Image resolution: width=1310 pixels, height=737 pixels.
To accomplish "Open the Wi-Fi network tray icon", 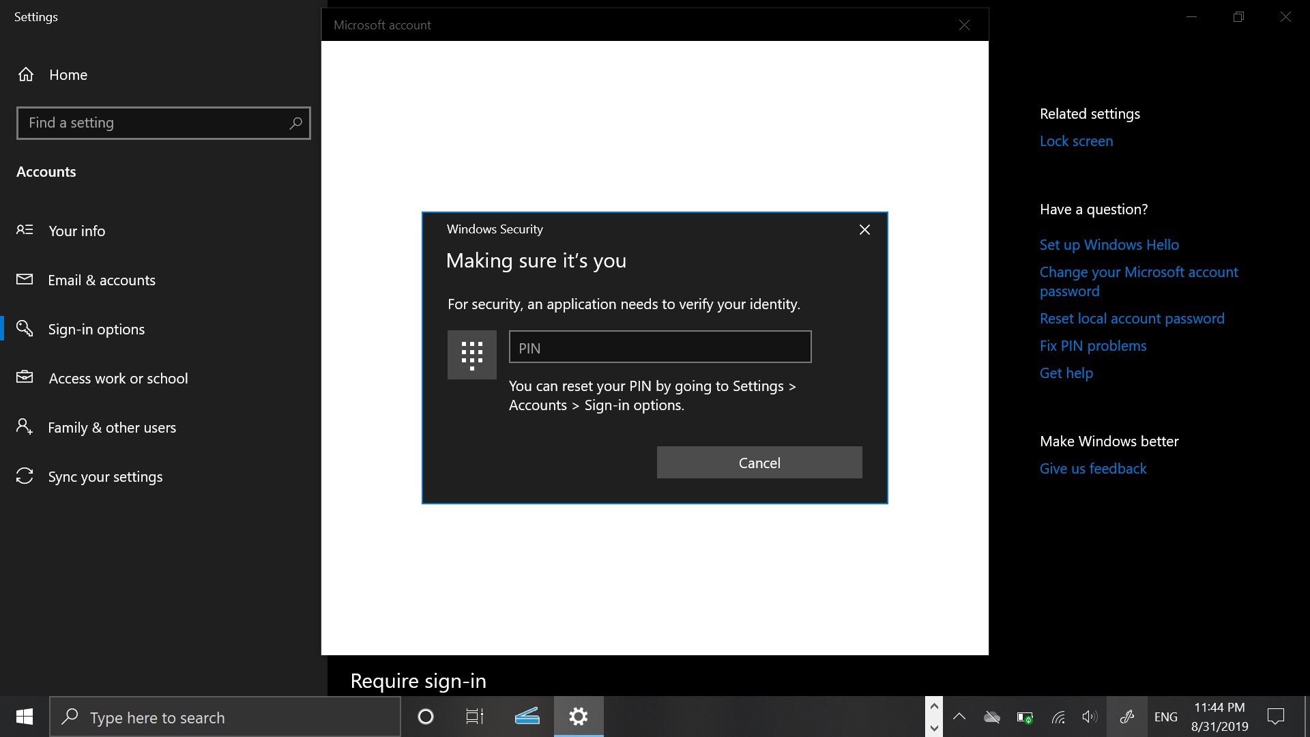I will [1058, 717].
